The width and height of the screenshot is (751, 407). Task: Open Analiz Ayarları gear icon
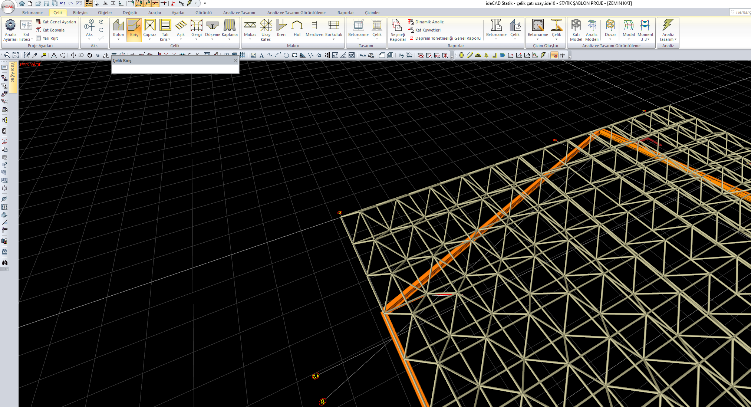pyautogui.click(x=10, y=30)
